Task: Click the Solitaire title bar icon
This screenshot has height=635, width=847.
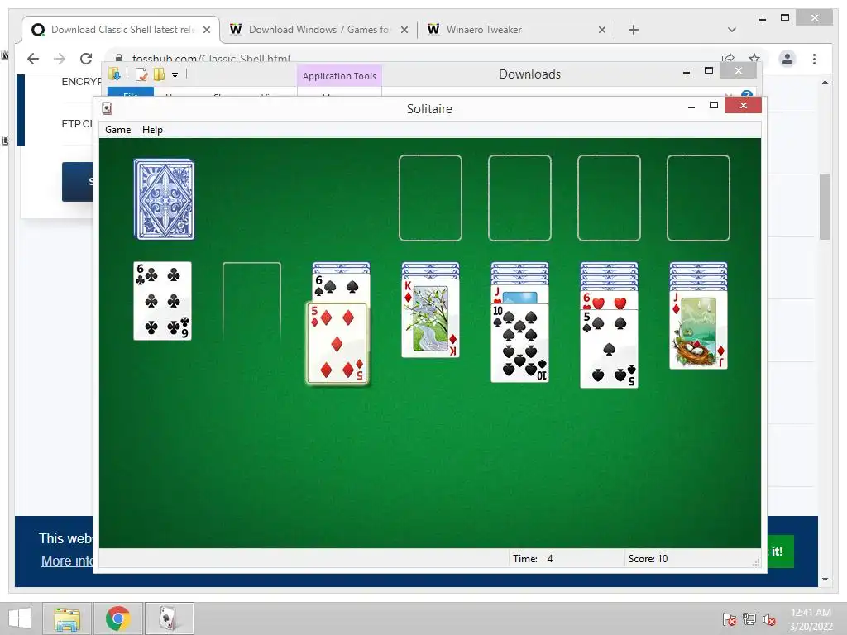Action: (x=108, y=108)
